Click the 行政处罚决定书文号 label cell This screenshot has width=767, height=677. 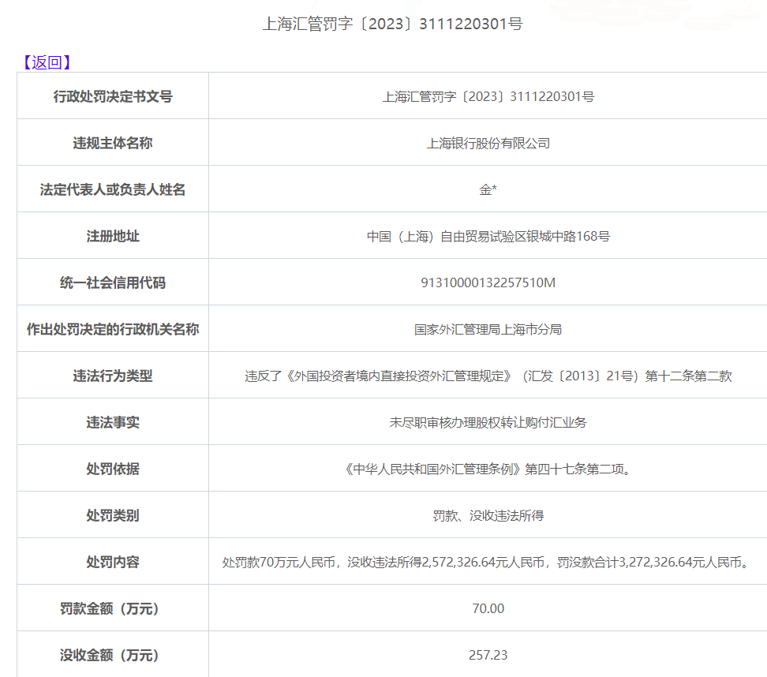pos(113,96)
